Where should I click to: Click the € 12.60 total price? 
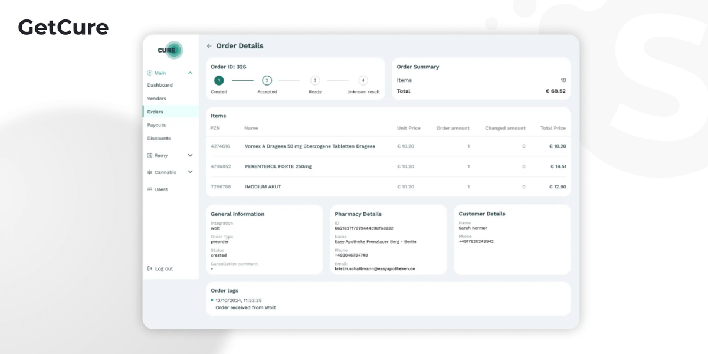point(558,186)
